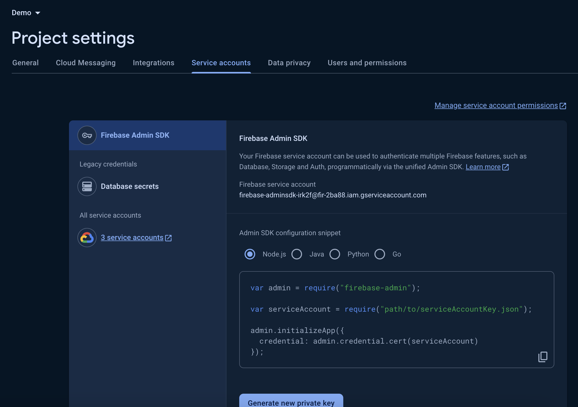This screenshot has height=407, width=578.
Task: Click the Google Cloud logo icon
Action: click(x=87, y=238)
